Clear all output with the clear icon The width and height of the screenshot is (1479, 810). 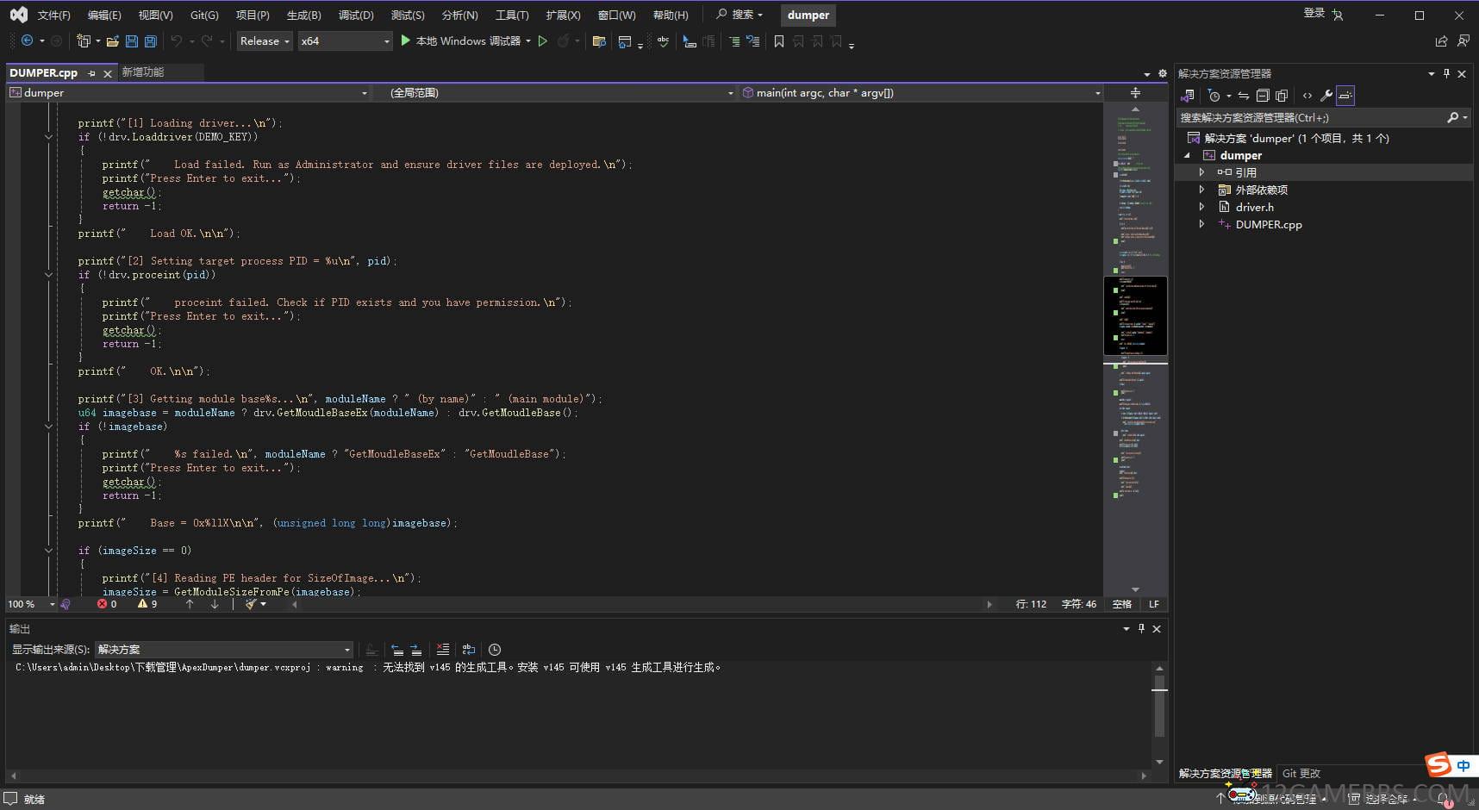442,650
